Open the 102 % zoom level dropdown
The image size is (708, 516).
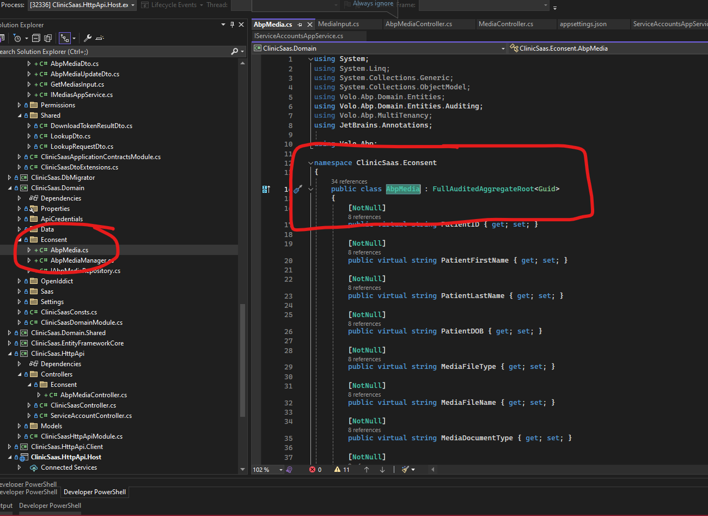point(281,470)
